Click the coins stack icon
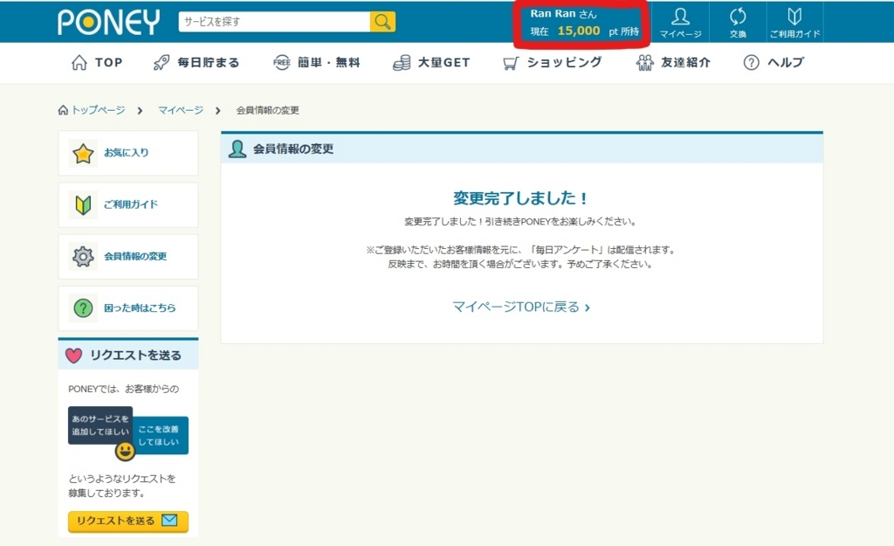Image resolution: width=894 pixels, height=546 pixels. (x=402, y=62)
